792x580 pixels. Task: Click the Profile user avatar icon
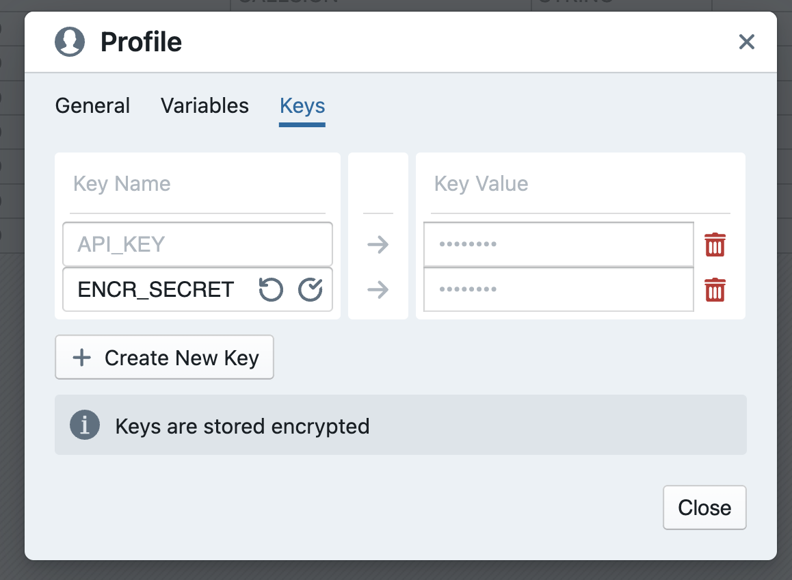click(x=70, y=42)
